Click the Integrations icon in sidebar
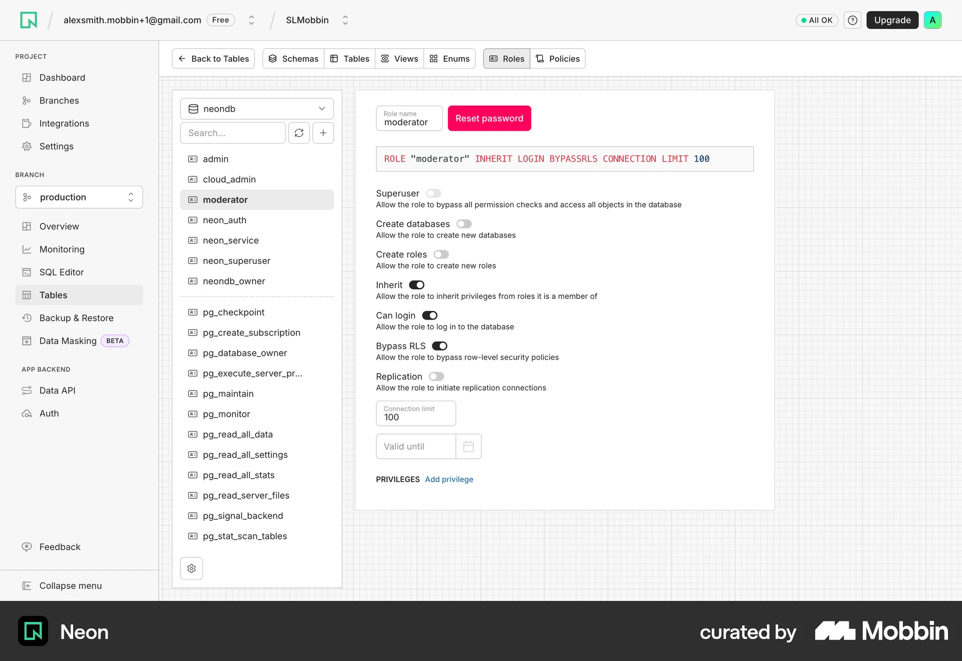Viewport: 962px width, 661px height. click(27, 123)
